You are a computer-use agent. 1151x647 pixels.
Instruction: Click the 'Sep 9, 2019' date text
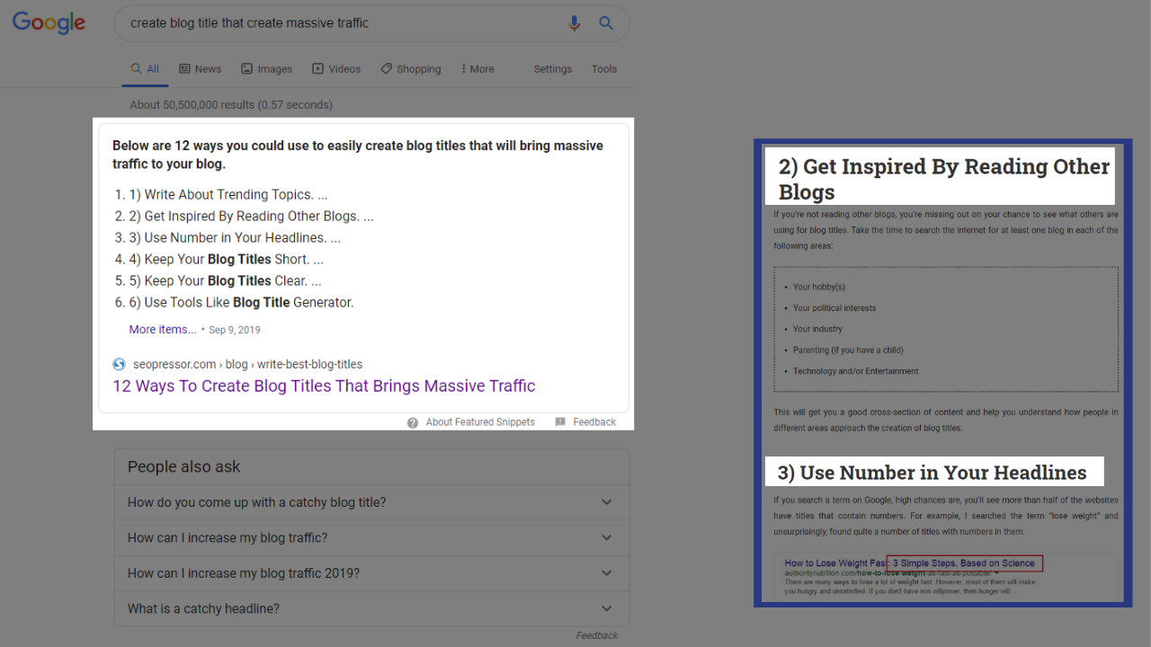(x=235, y=330)
